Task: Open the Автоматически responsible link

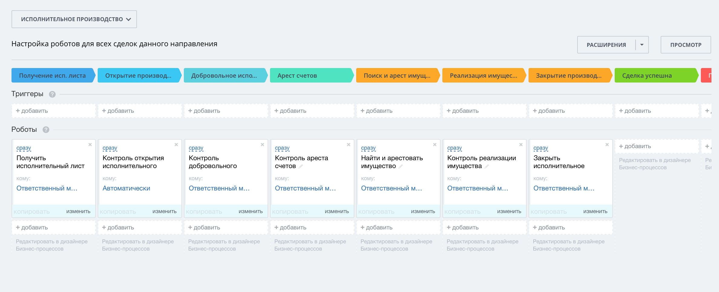Action: click(126, 188)
